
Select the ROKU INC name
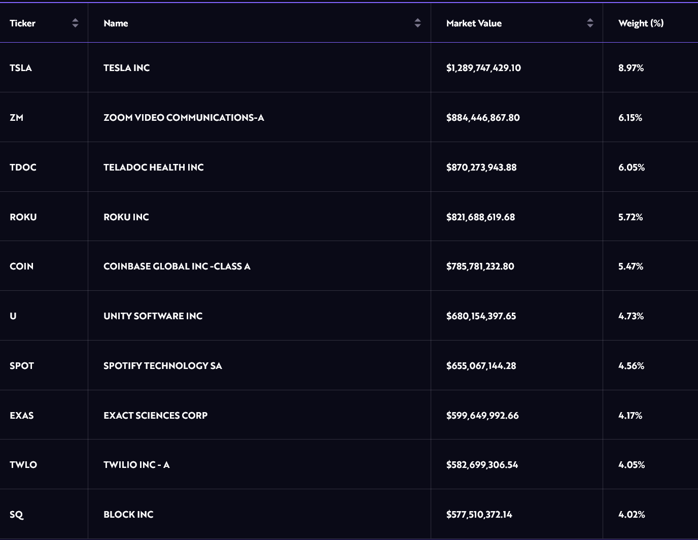[126, 217]
